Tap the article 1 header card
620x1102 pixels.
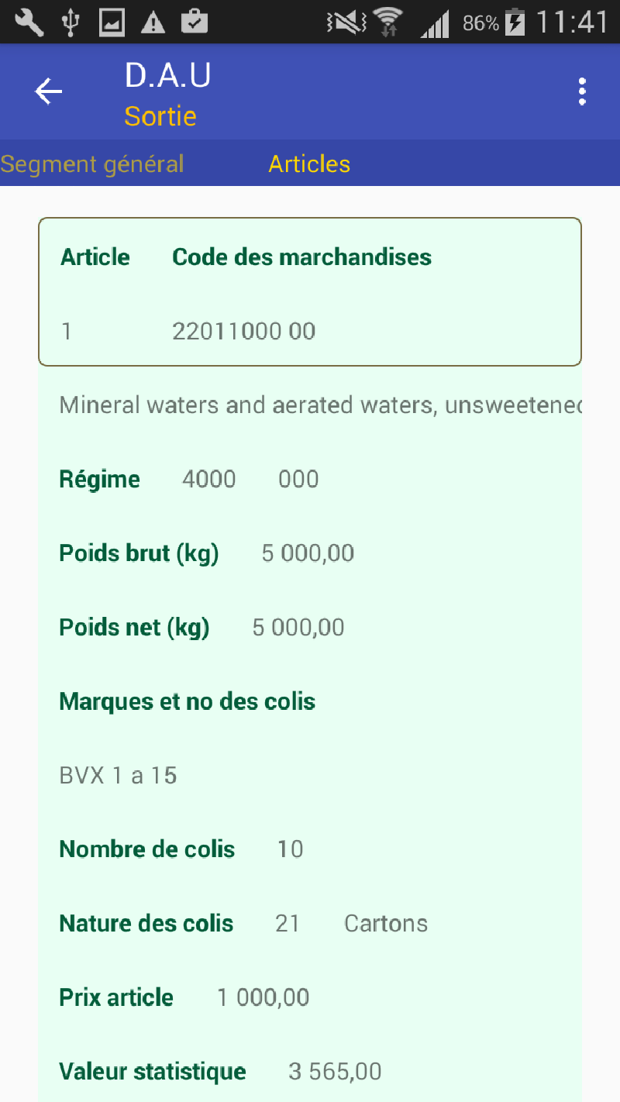[x=310, y=291]
